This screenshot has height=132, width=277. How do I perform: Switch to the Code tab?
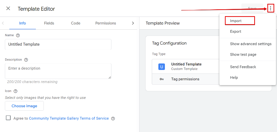(76, 23)
